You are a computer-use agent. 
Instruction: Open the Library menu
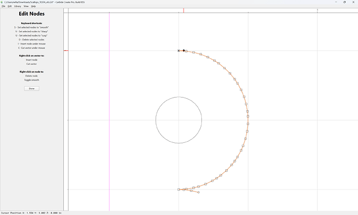[18, 6]
